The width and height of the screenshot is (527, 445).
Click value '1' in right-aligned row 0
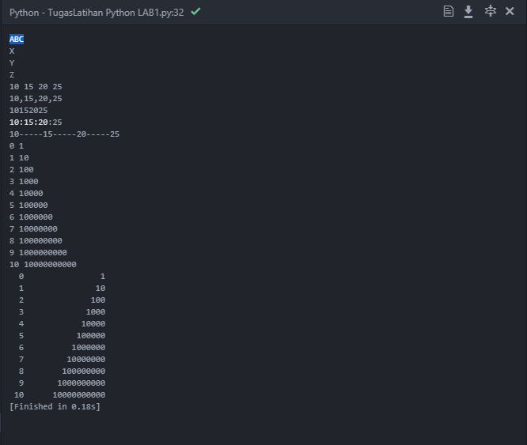103,276
